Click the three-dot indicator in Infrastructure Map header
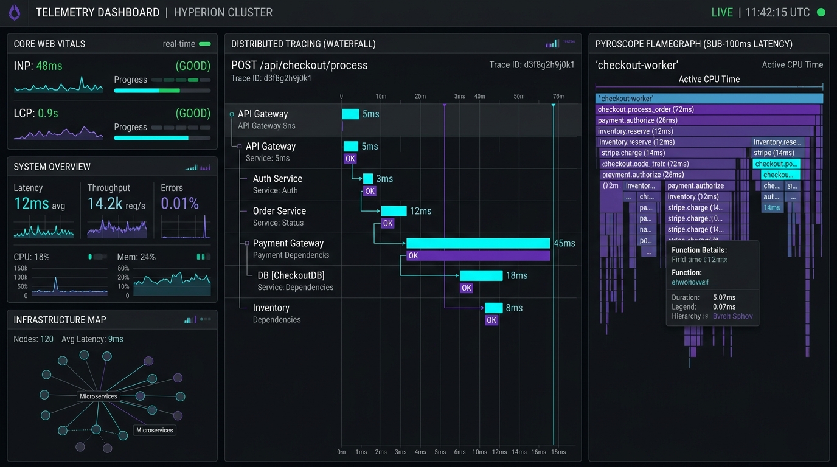 [206, 319]
